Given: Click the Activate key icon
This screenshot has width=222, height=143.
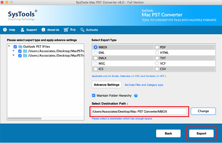Looking at the screenshot, I should (x=82, y=30).
